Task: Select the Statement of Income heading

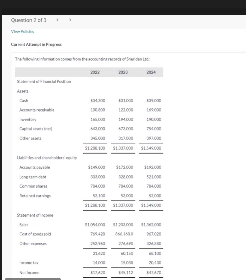Action: pos(35,215)
